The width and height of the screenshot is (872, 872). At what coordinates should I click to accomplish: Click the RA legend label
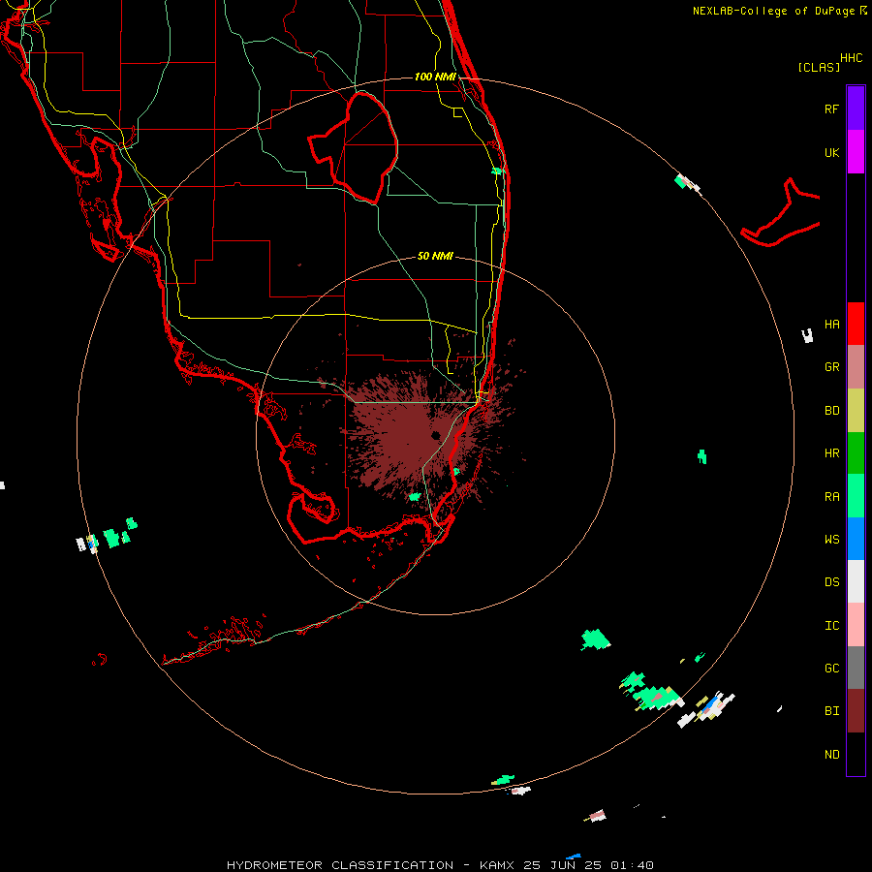tap(831, 497)
